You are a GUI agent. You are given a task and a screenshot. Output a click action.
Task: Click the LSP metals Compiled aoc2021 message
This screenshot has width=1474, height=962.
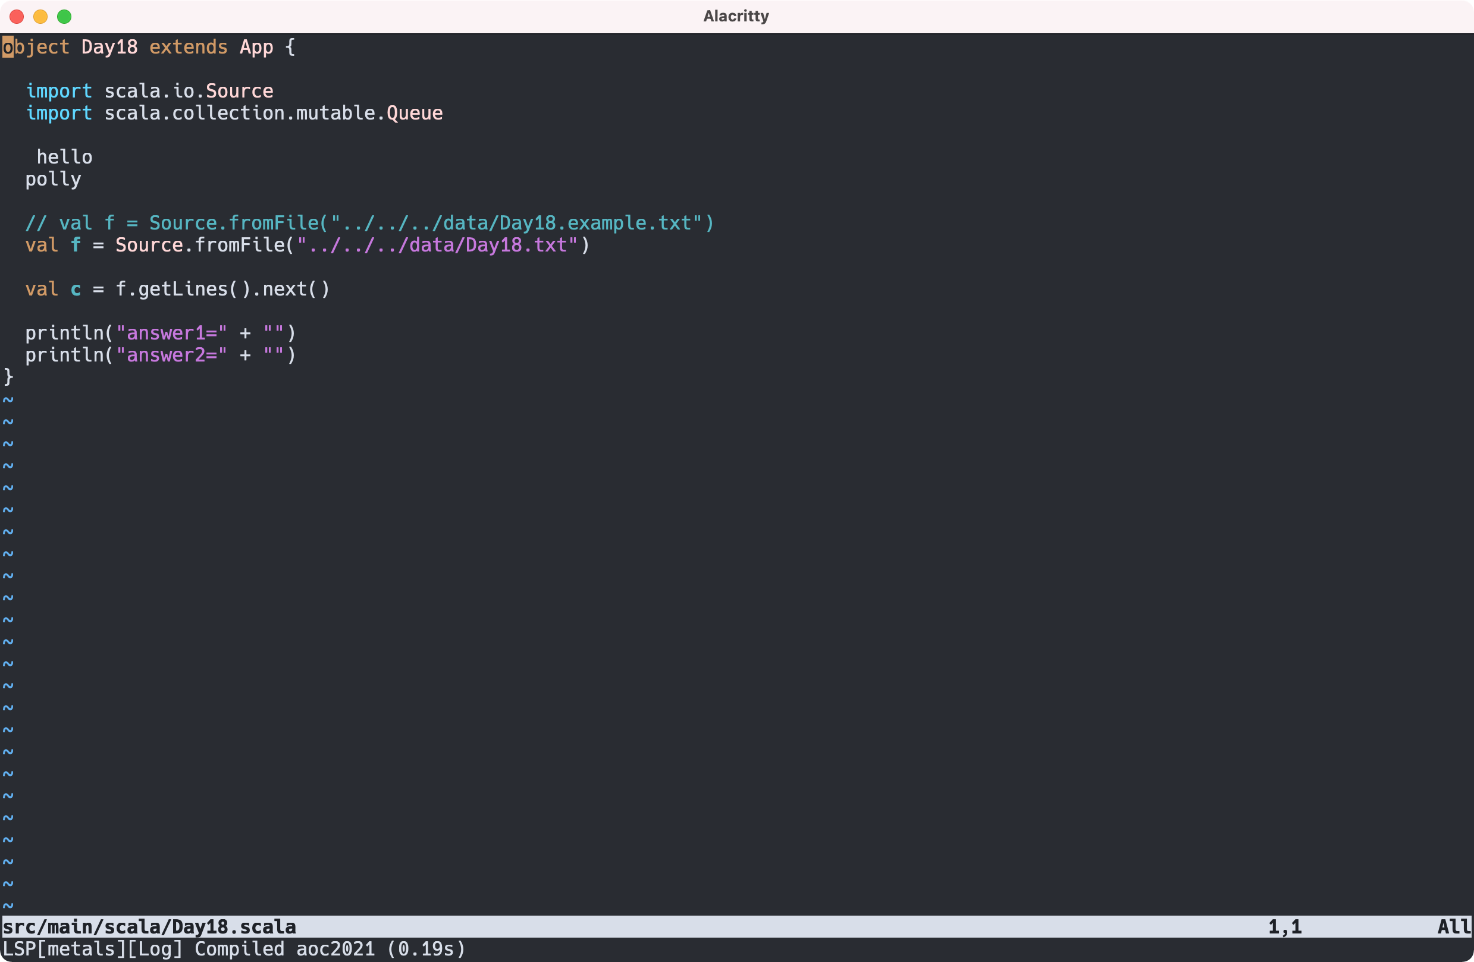click(x=234, y=949)
